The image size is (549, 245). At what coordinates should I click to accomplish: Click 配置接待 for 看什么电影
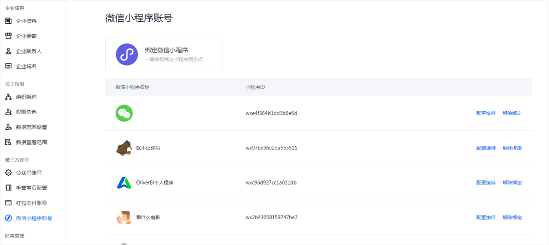point(486,217)
